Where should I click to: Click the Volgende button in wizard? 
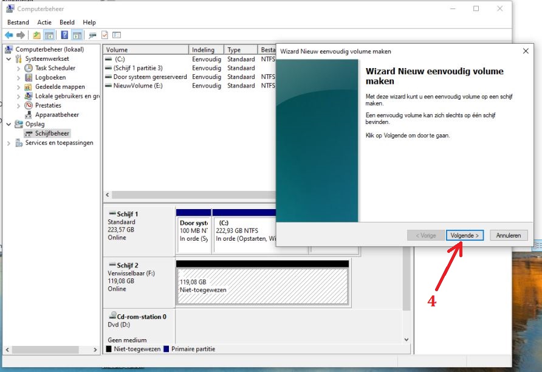(465, 235)
